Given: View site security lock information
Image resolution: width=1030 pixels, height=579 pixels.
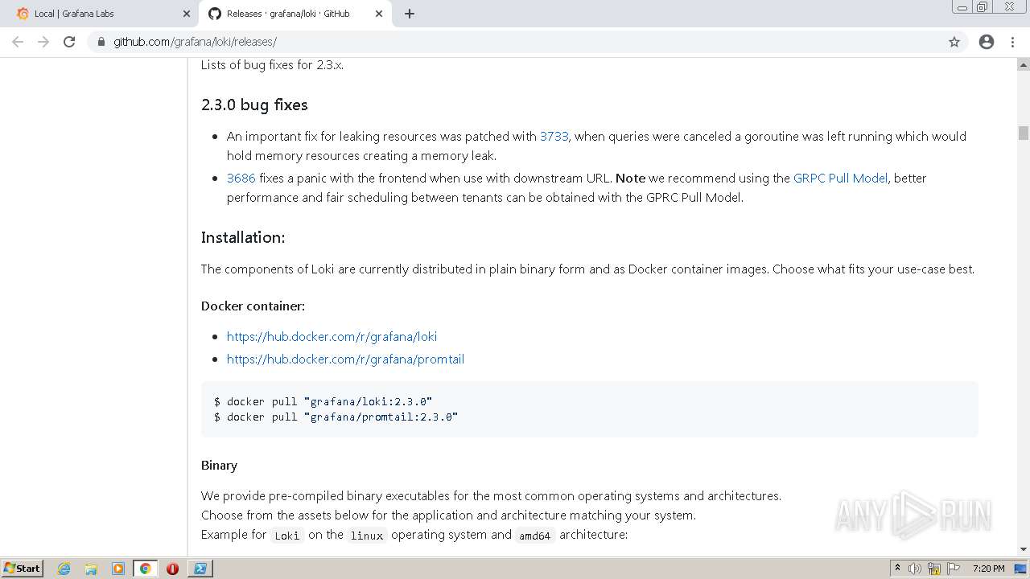Looking at the screenshot, I should (101, 42).
